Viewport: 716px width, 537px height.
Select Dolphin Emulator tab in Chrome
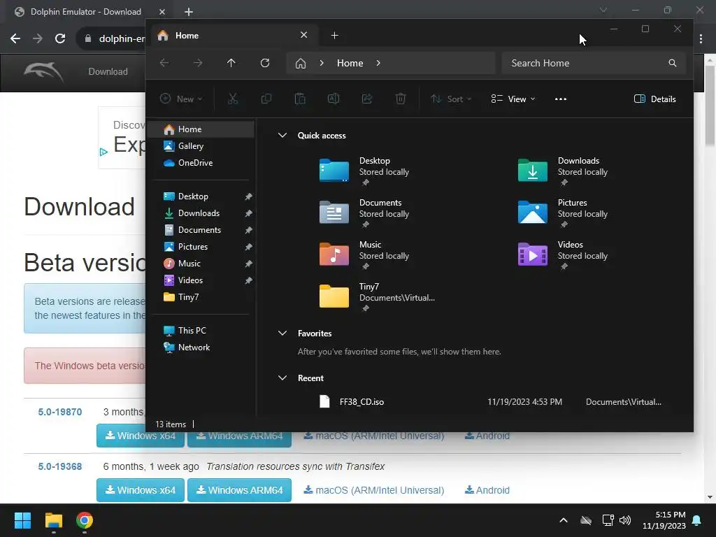tap(87, 12)
